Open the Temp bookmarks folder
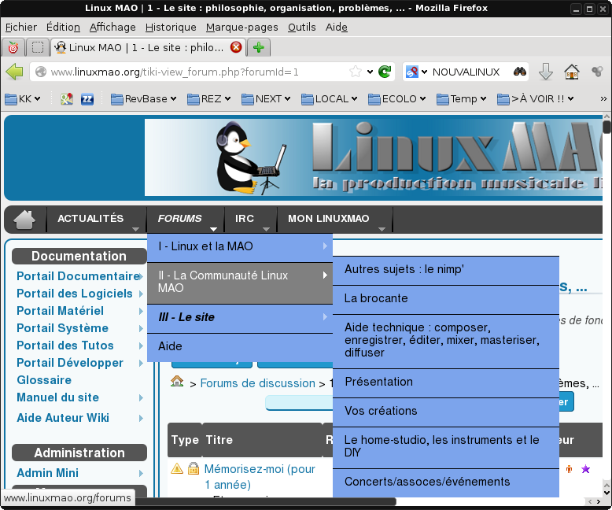612x510 pixels. [461, 99]
